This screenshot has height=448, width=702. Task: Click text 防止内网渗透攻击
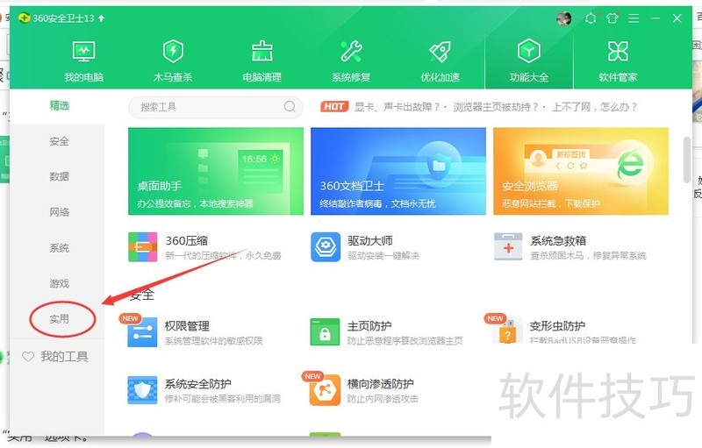(383, 398)
